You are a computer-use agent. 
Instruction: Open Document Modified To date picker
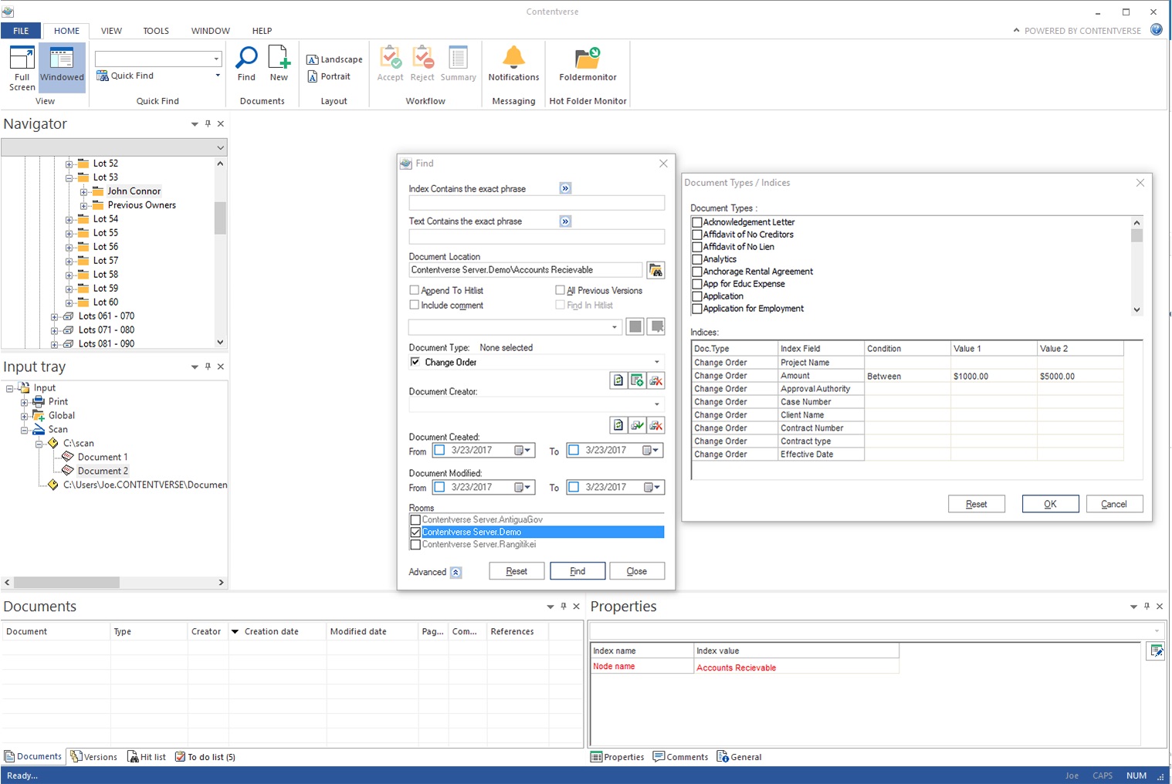(652, 487)
